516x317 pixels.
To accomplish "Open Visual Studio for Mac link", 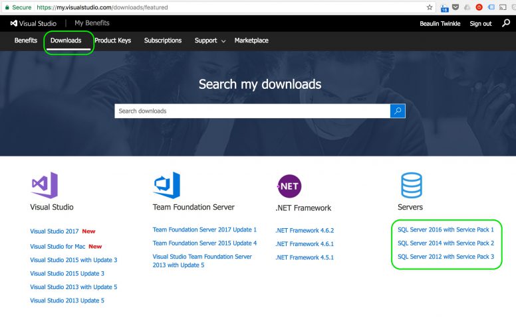I will pos(58,247).
